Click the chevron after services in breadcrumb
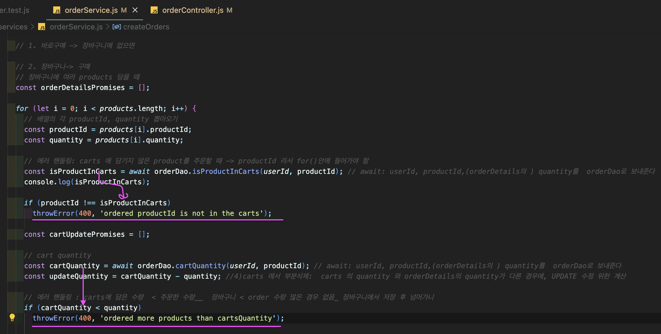 (33, 27)
